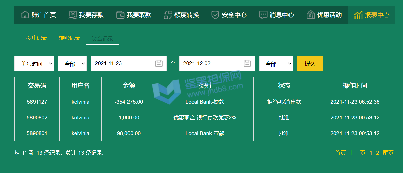The height and width of the screenshot is (173, 403).
Task: Go to 上一页 previous page link
Action: pyautogui.click(x=358, y=153)
